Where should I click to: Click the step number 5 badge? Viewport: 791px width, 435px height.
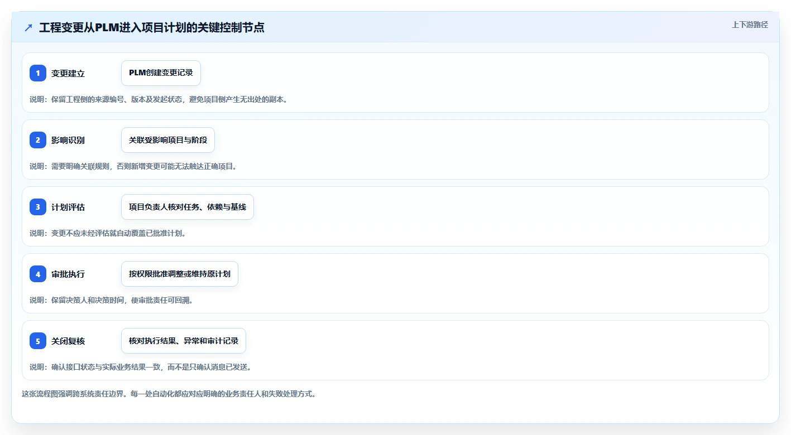tap(38, 341)
